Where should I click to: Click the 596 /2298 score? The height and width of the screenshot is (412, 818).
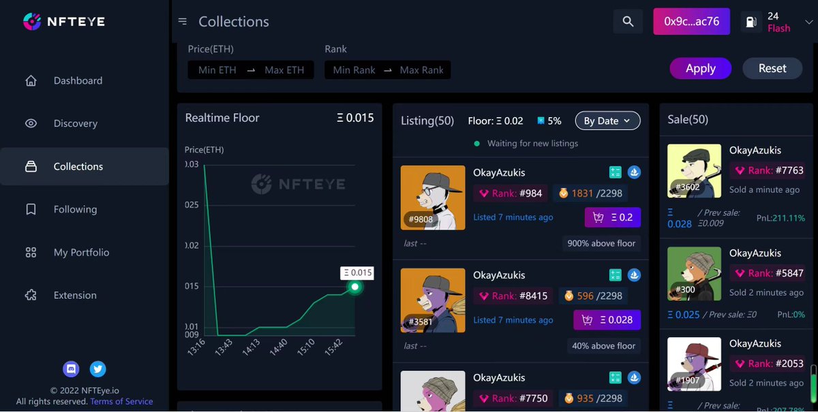pos(593,296)
